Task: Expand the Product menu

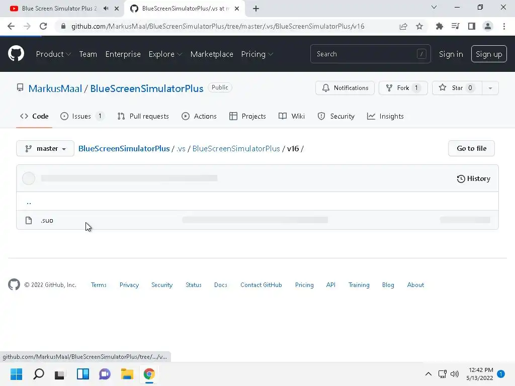Action: [x=53, y=54]
